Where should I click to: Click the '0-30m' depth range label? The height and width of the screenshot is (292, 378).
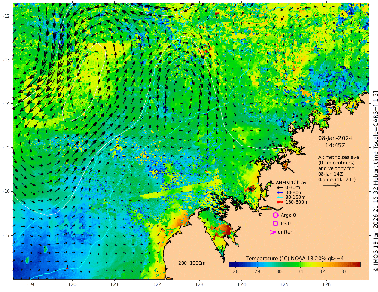[293, 188]
